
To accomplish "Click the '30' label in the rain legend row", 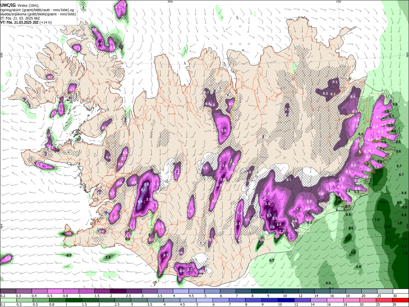I will click(x=394, y=304).
